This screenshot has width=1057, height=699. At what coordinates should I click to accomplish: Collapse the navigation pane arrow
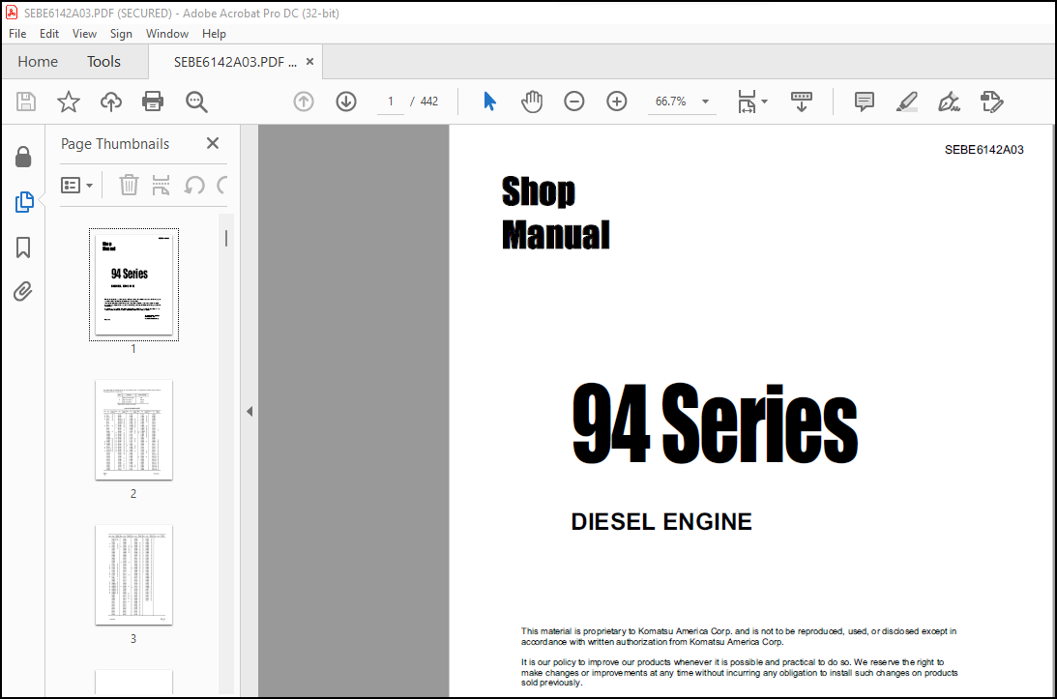250,411
